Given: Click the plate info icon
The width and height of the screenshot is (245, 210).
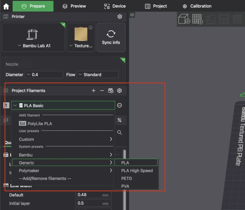Looking at the screenshot, I should point(91,28).
